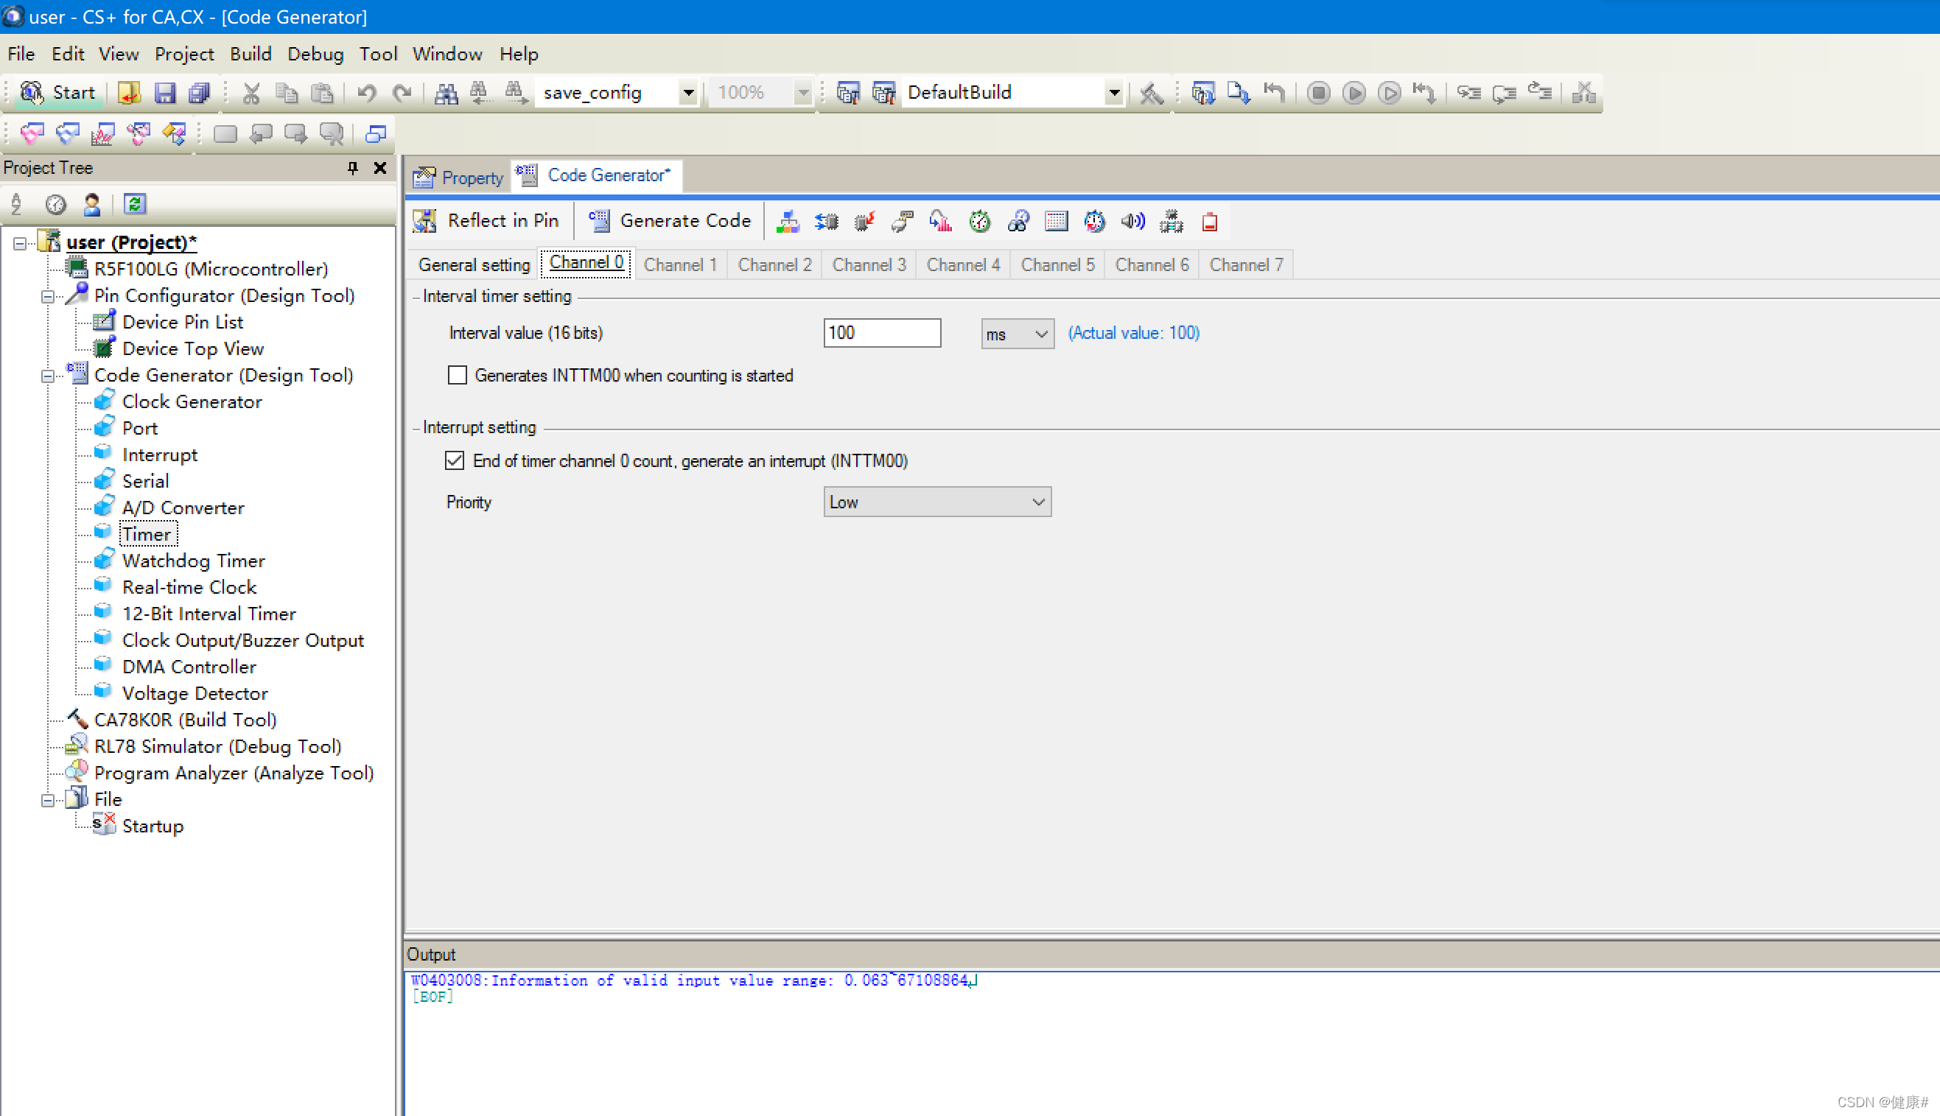Collapse the Code Generator (Design Tool) node
The height and width of the screenshot is (1116, 1940).
(47, 376)
